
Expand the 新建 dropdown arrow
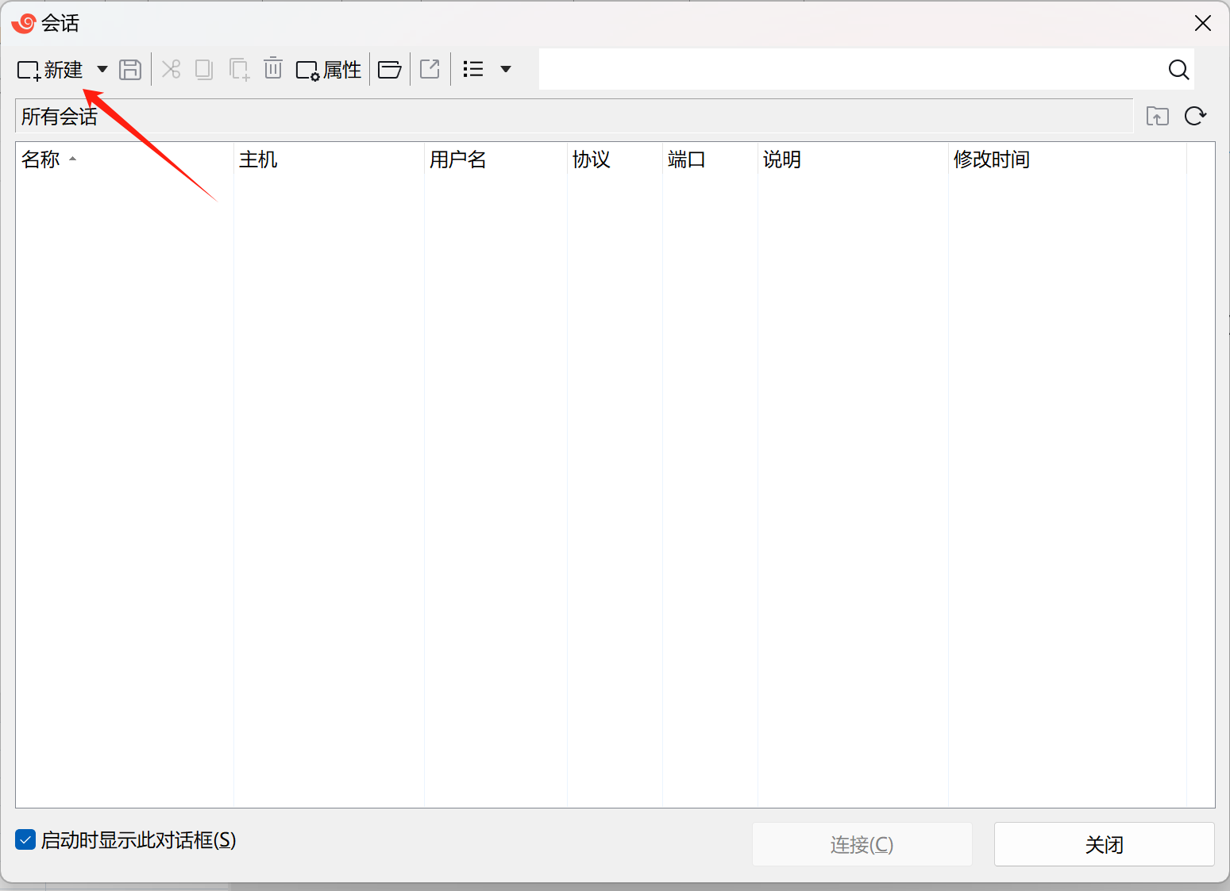(102, 70)
